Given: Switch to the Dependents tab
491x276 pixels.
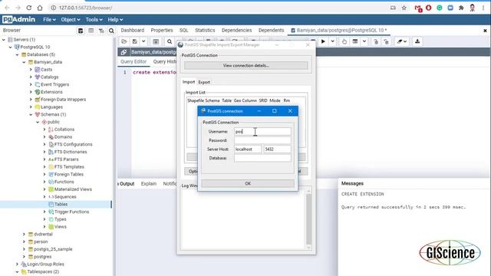Looking at the screenshot, I should [x=271, y=31].
